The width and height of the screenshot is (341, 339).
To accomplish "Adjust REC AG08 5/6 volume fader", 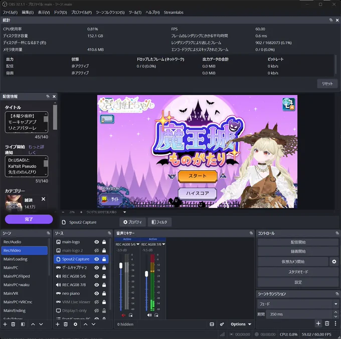I will tap(121, 265).
